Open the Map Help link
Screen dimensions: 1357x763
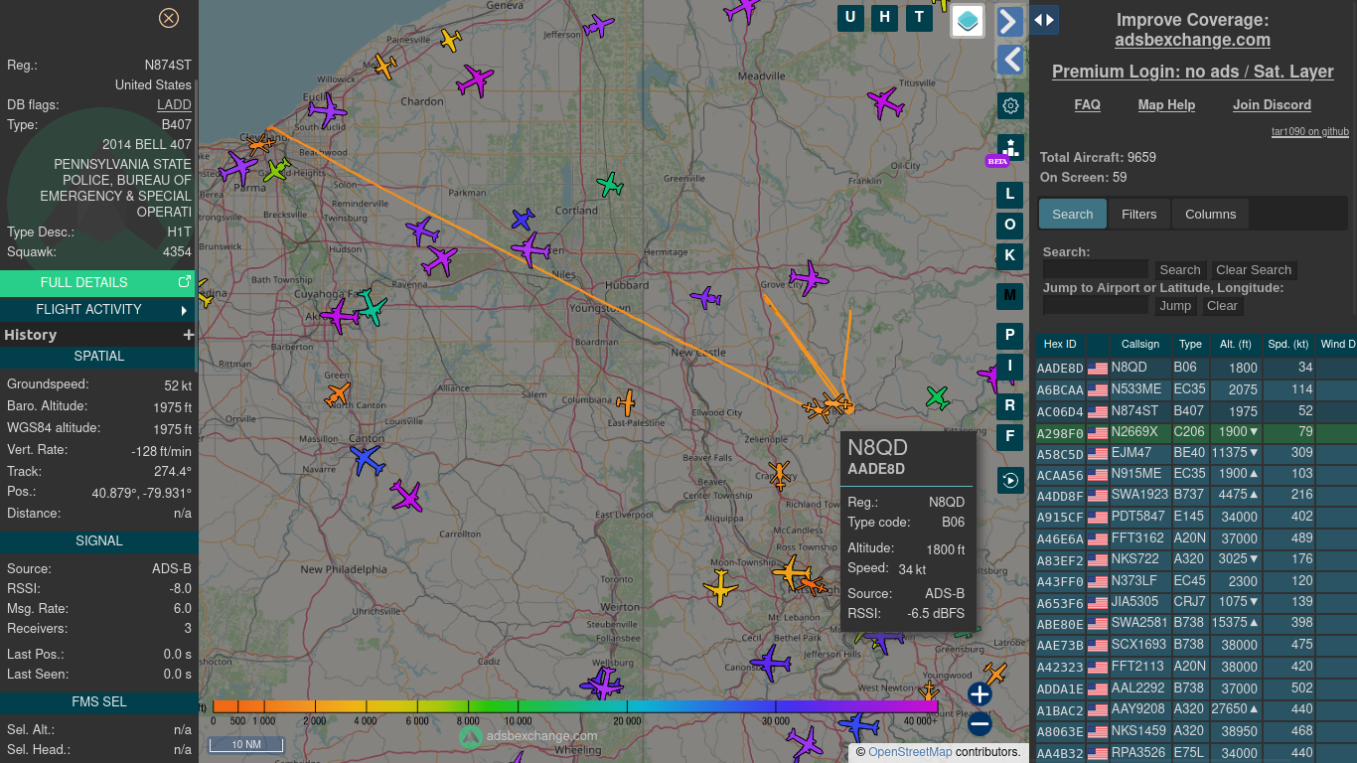pyautogui.click(x=1166, y=104)
